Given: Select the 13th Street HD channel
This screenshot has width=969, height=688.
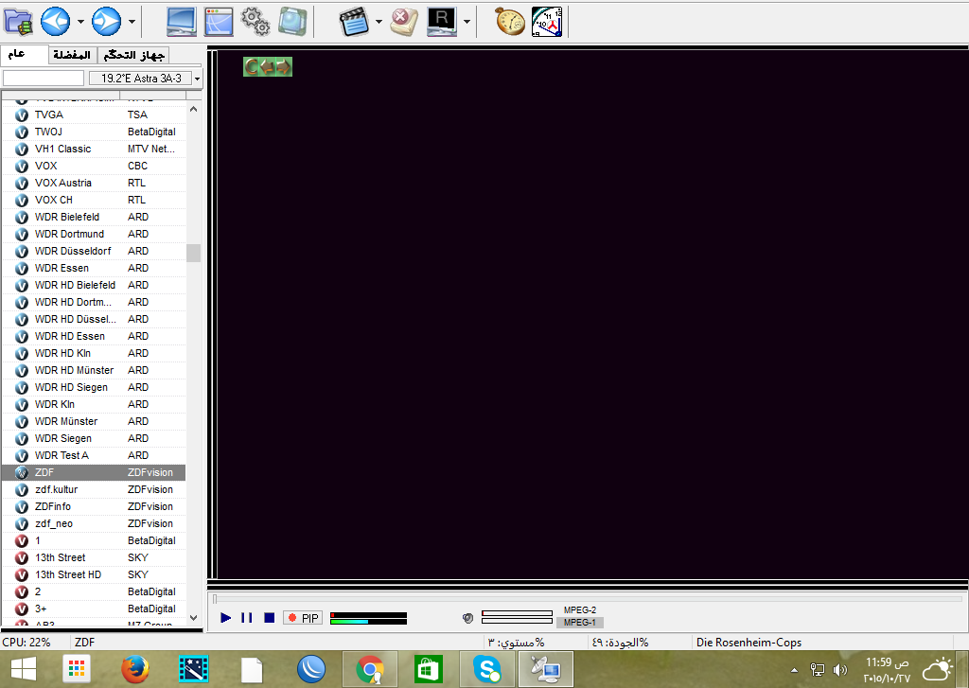Looking at the screenshot, I should tap(94, 574).
